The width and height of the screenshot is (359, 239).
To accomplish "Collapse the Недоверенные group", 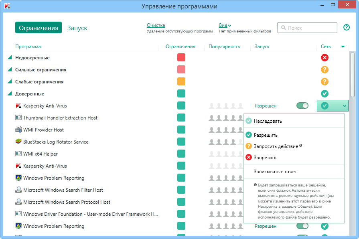I will (10, 57).
